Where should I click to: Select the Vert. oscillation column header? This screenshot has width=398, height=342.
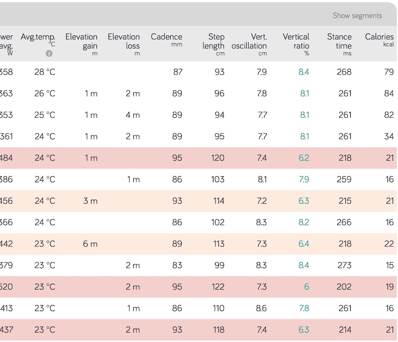(249, 41)
